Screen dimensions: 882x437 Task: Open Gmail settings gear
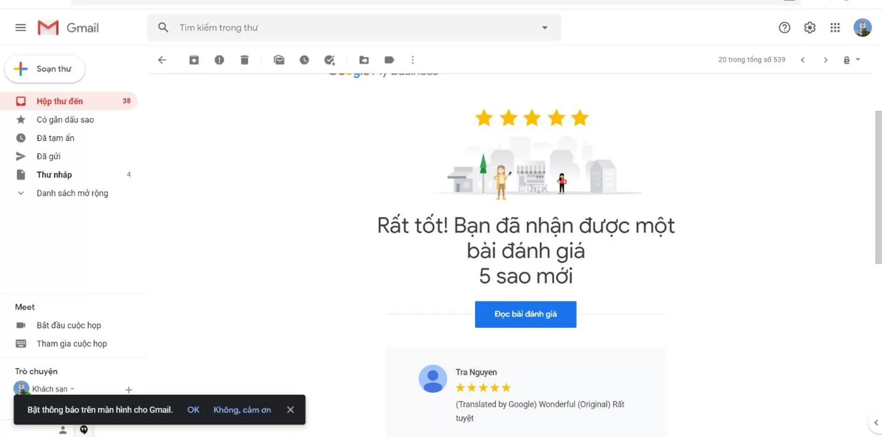(x=809, y=28)
